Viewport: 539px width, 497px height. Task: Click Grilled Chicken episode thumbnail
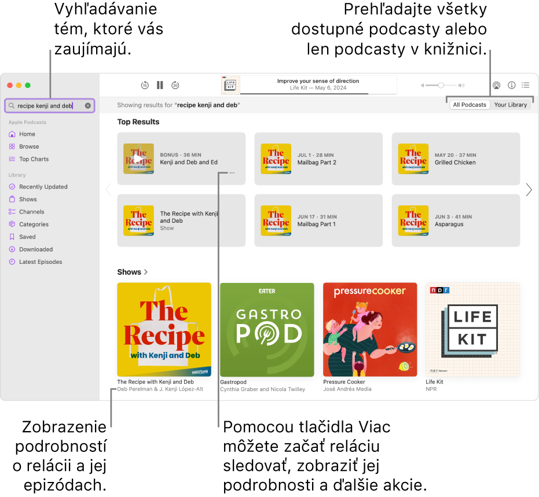point(413,159)
